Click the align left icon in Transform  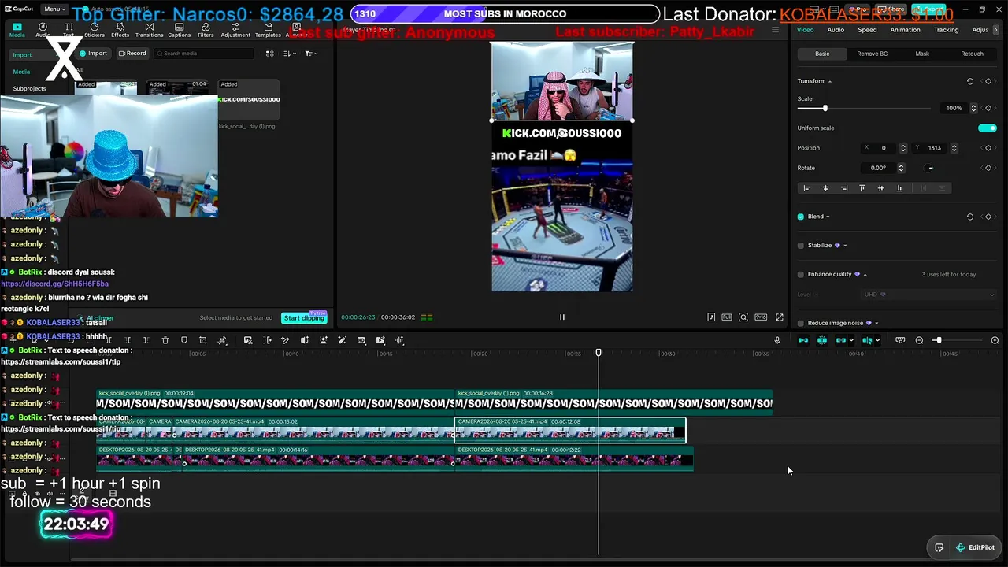click(806, 188)
